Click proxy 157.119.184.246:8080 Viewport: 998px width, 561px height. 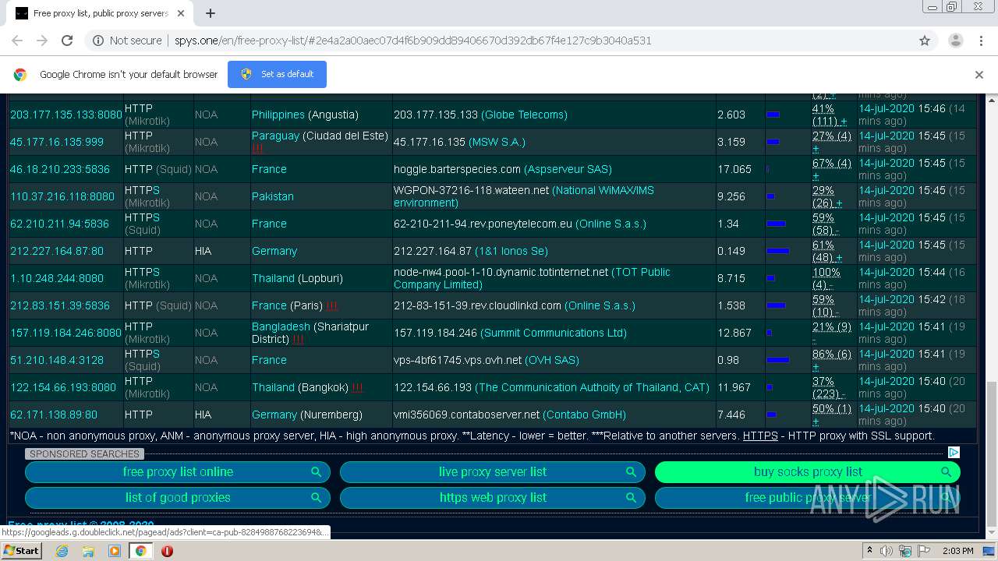point(65,333)
